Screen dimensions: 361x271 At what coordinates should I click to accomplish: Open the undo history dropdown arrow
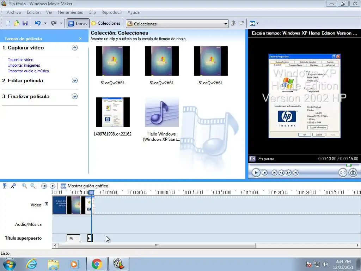pos(45,23)
